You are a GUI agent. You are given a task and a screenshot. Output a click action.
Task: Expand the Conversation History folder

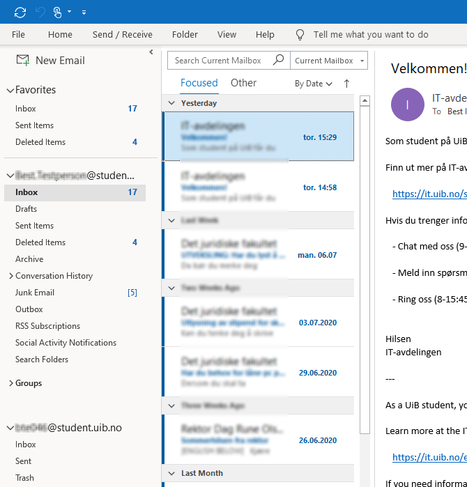10,277
